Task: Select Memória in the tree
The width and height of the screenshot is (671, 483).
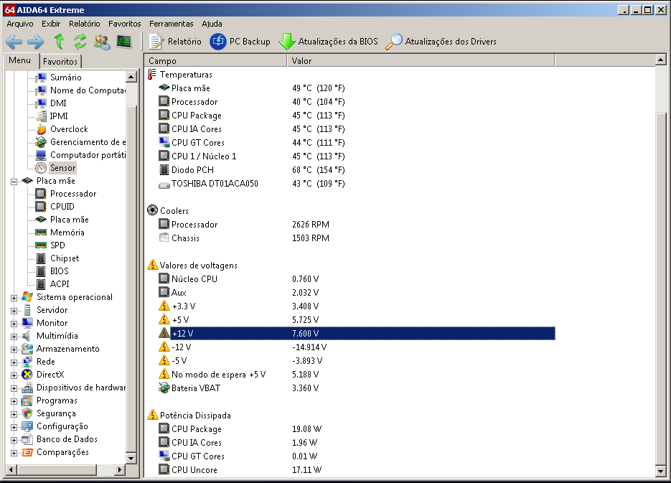Action: [67, 233]
